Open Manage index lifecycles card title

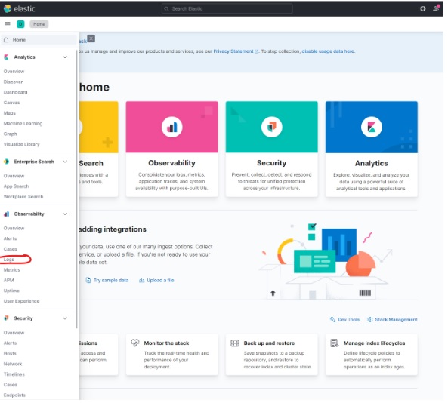[374, 343]
